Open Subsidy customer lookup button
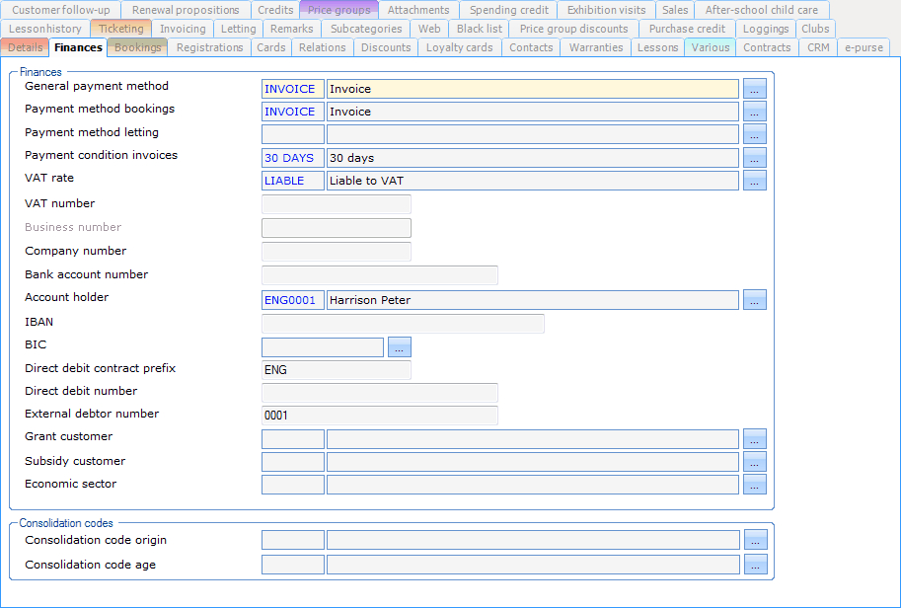The width and height of the screenshot is (901, 608). pos(754,462)
